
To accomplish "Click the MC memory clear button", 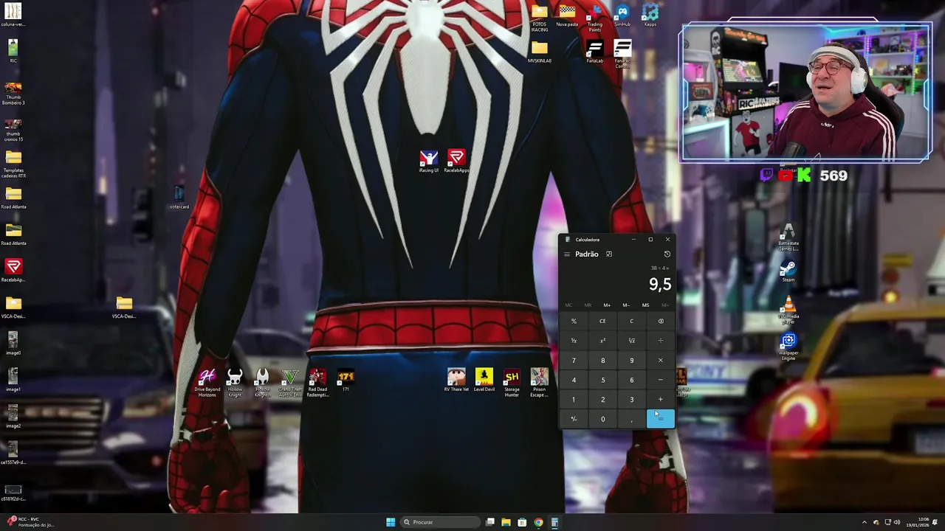I will click(568, 305).
